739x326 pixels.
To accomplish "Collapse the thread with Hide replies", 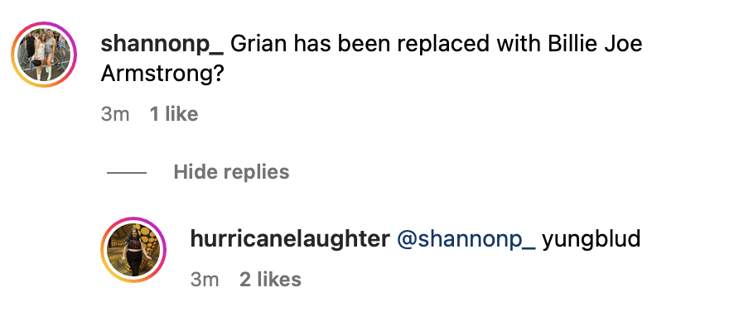I will coord(231,172).
